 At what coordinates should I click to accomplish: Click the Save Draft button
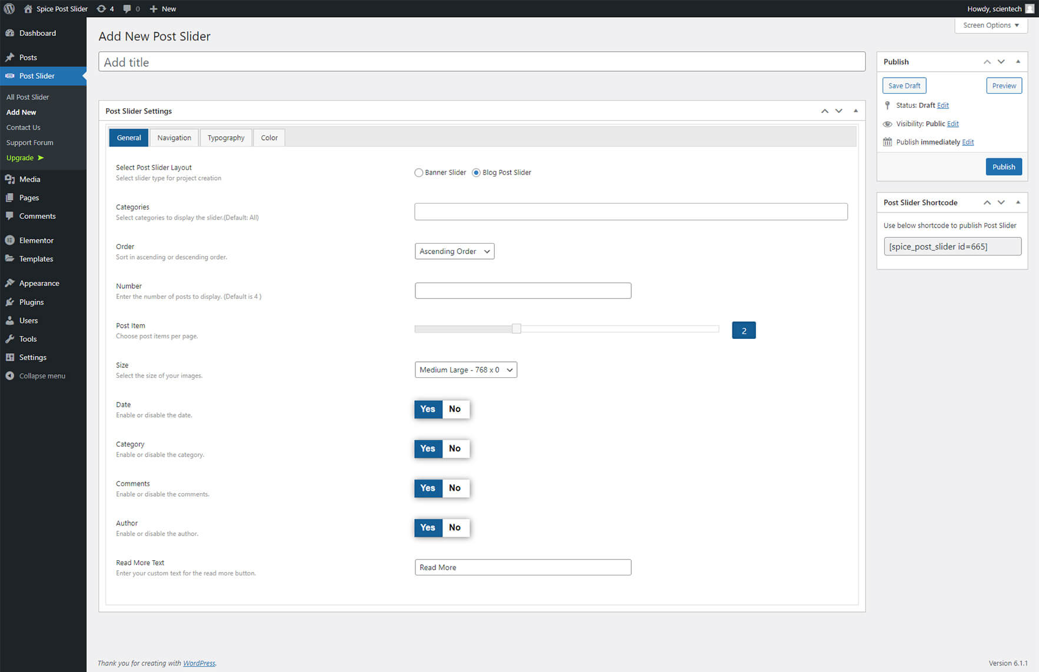904,86
